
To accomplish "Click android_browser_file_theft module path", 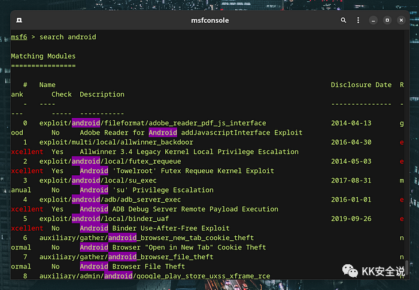I will click(x=126, y=257).
